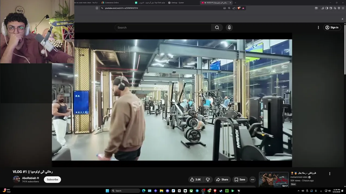This screenshot has height=194, width=346.
Task: Open more actions ellipsis under the video
Action: (x=252, y=179)
